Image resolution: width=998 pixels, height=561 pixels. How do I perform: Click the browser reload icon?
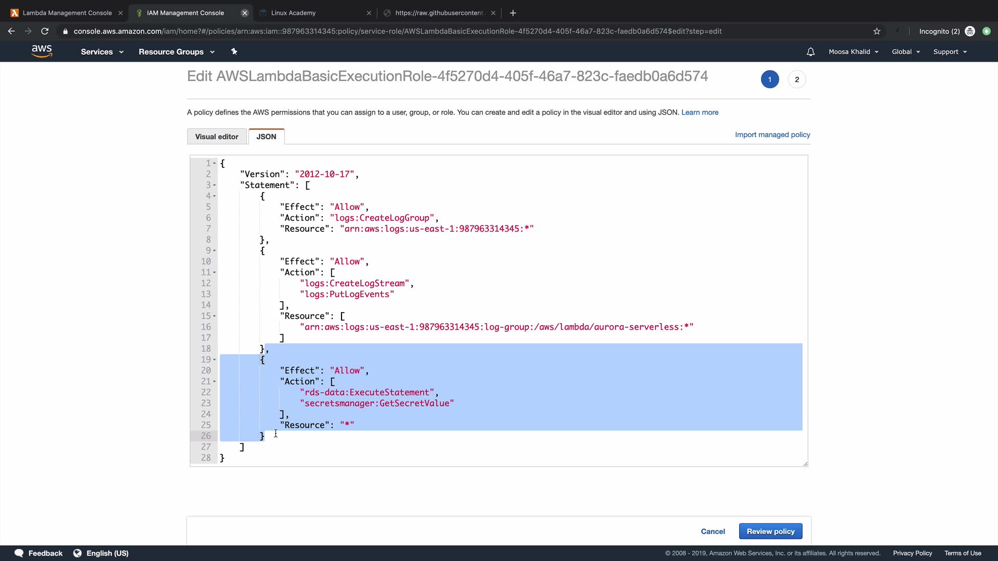coord(45,31)
